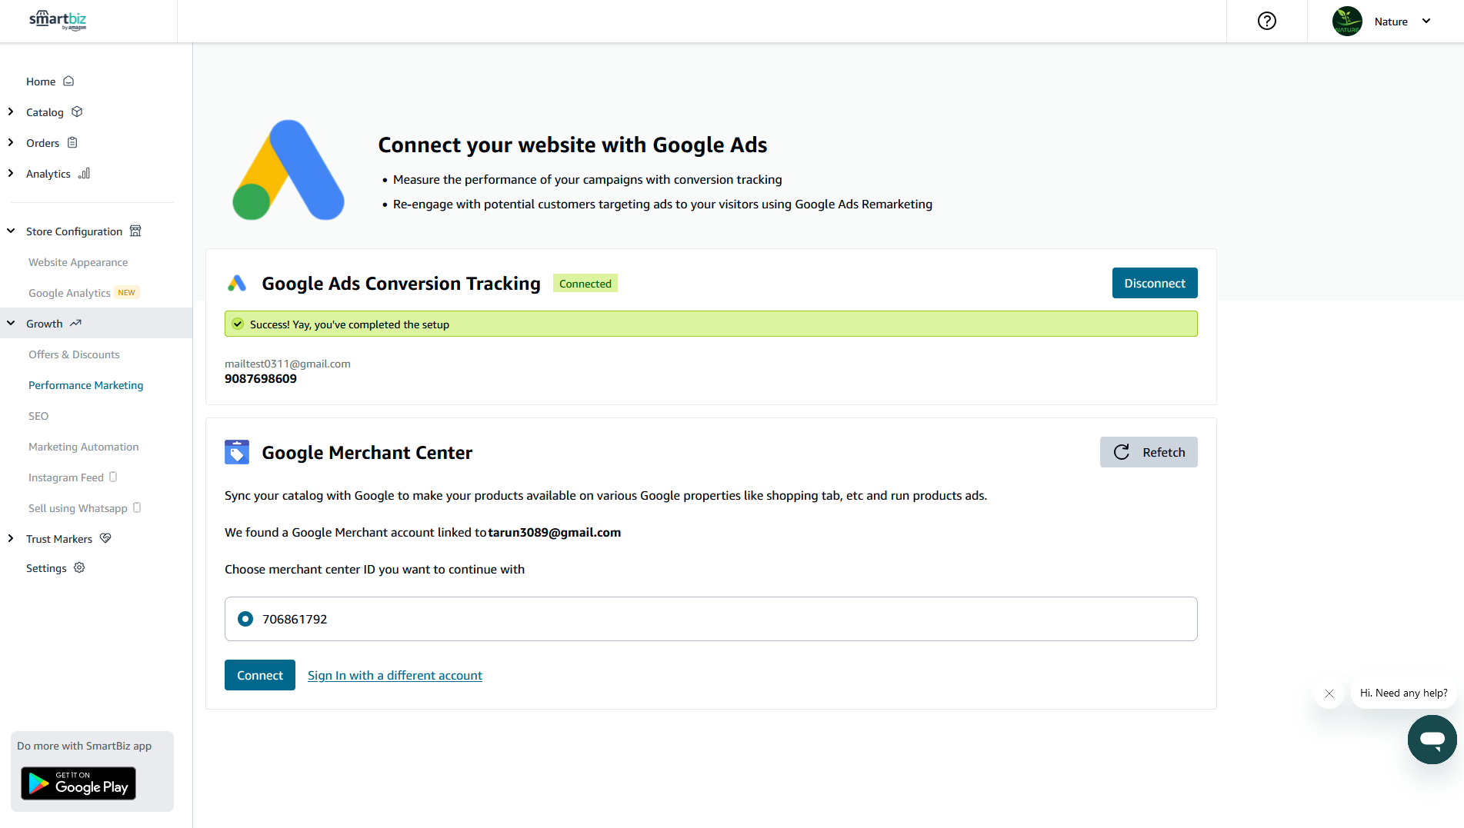Expand the Trust Markers chevron
This screenshot has width=1464, height=828.
[x=11, y=538]
